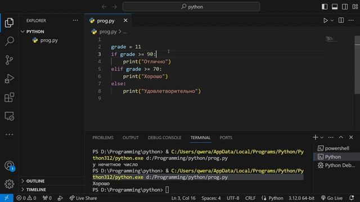Toggle bottom panel visibility
360x202 pixels.
[x=335, y=7]
